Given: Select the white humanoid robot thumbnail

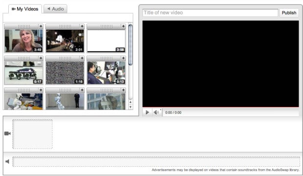Looking at the screenshot, I should (x=65, y=102).
